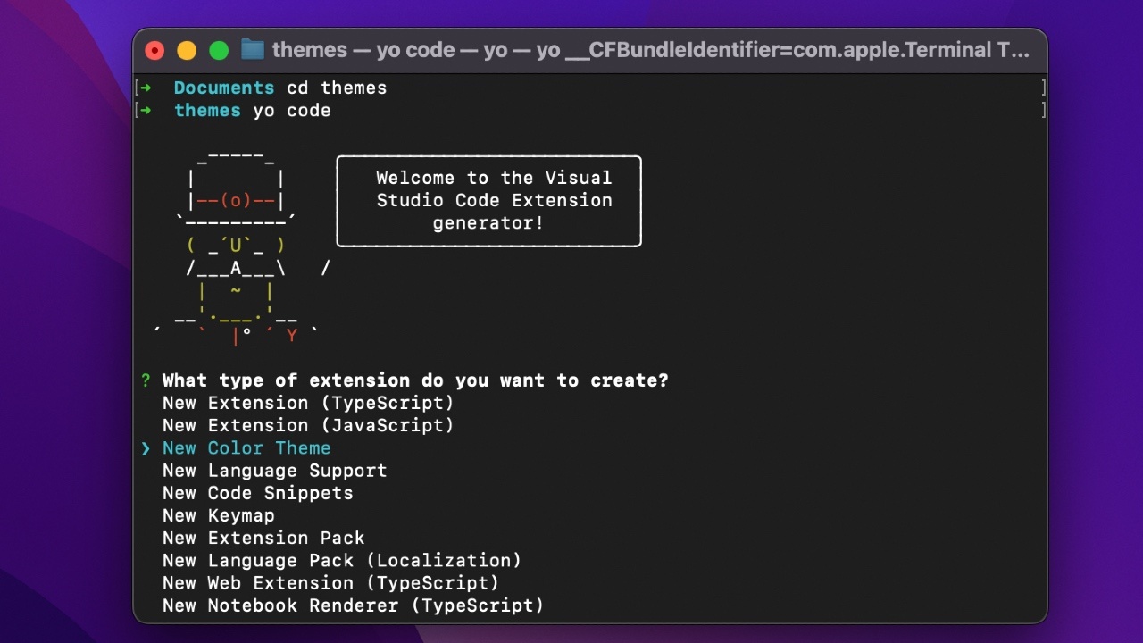Select New Language Pack (Localization) option
Screen dimensions: 1143x643
[342, 560]
